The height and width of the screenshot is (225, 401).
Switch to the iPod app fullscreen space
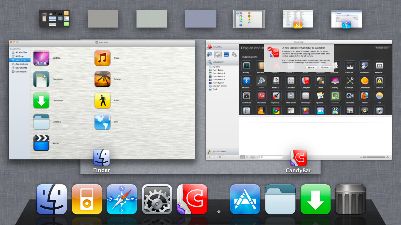(298, 19)
